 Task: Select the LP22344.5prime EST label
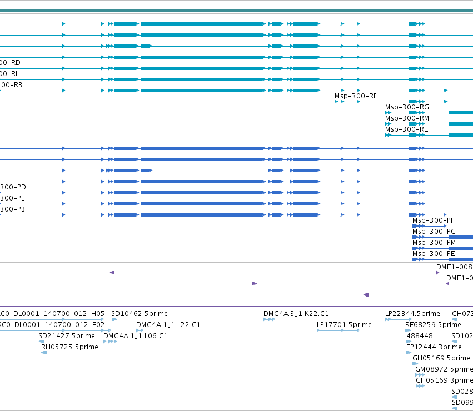click(x=412, y=314)
